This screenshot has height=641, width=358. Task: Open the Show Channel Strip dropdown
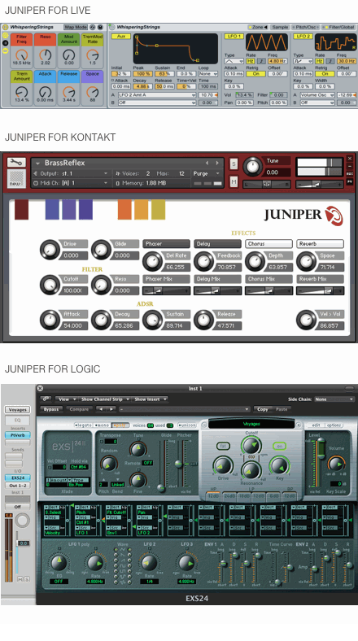(106, 399)
